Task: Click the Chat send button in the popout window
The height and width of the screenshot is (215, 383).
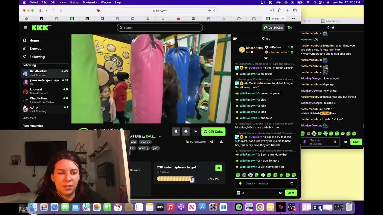Action: pyautogui.click(x=356, y=142)
